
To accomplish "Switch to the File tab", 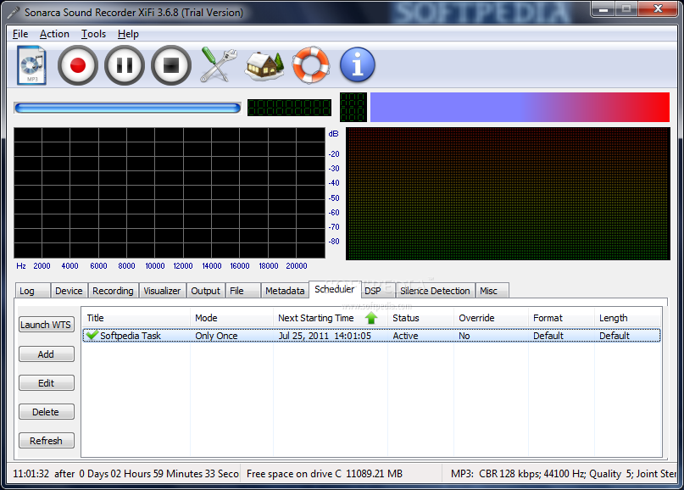I will pyautogui.click(x=242, y=291).
